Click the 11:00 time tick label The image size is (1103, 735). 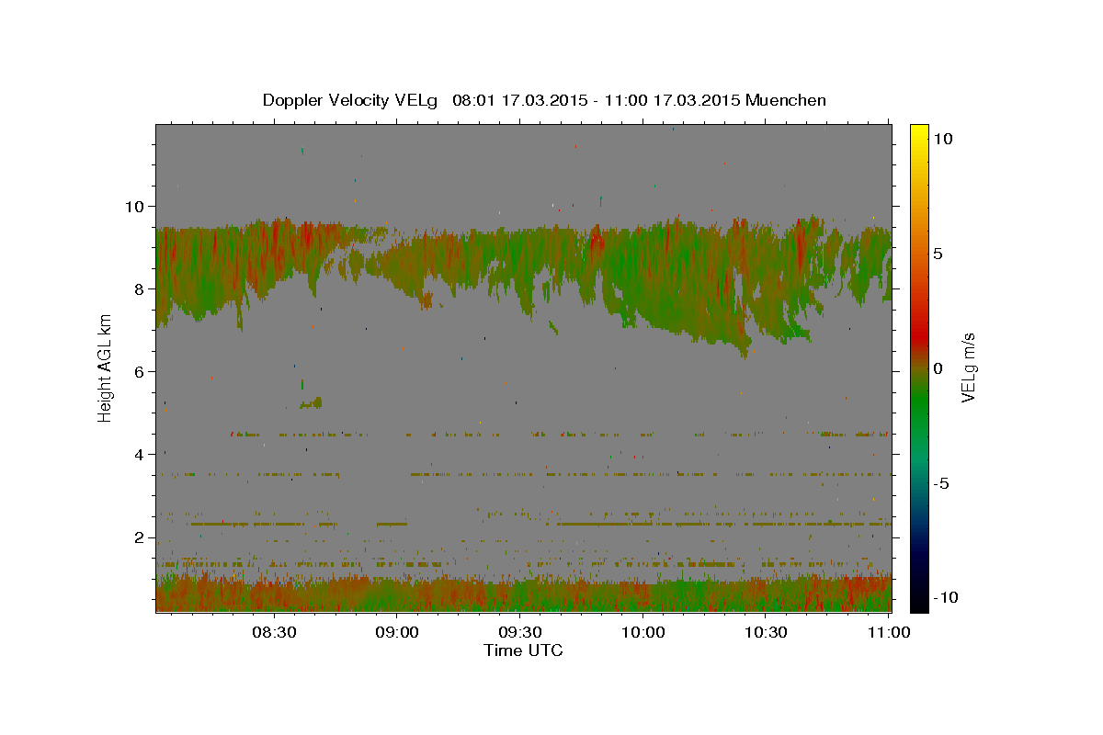coord(888,633)
